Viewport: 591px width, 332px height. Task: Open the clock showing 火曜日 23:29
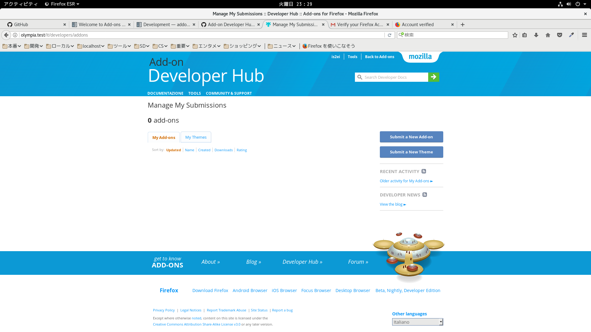(x=295, y=4)
